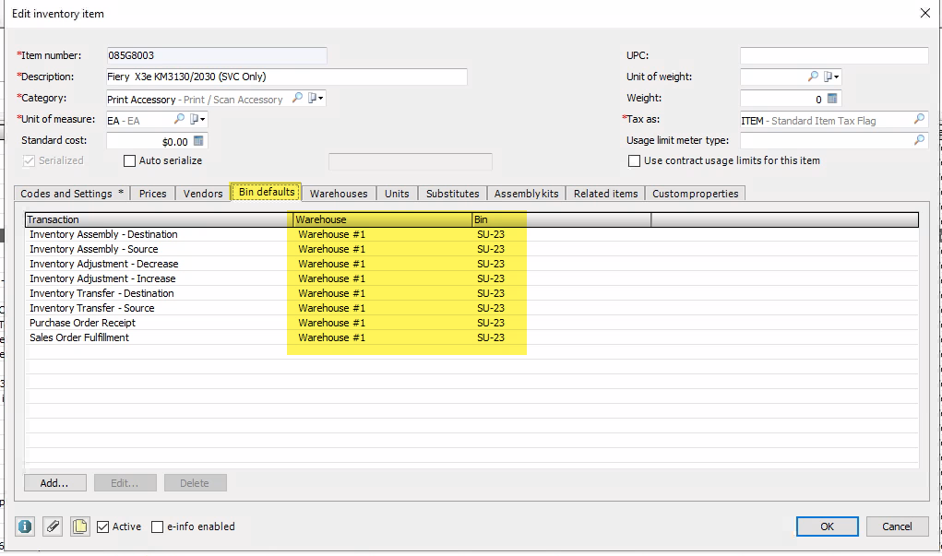Click the UPC input field

tap(834, 55)
